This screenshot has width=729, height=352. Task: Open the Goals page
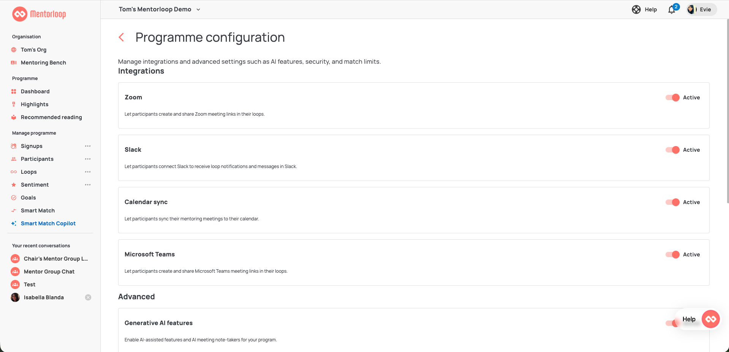coord(28,198)
